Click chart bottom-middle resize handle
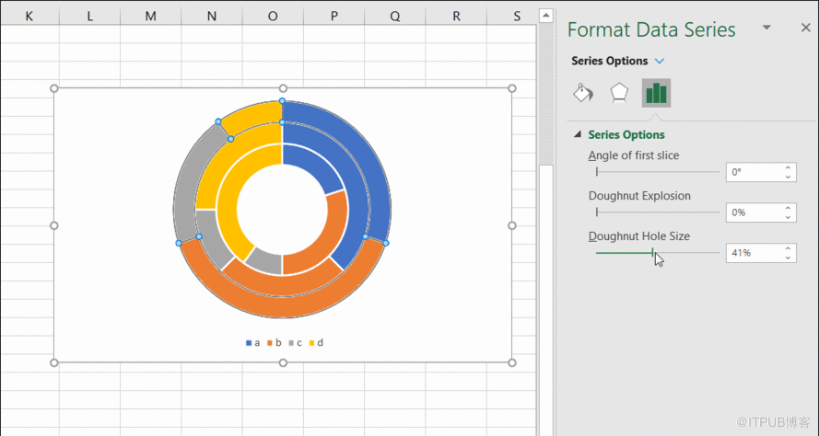 pos(283,362)
